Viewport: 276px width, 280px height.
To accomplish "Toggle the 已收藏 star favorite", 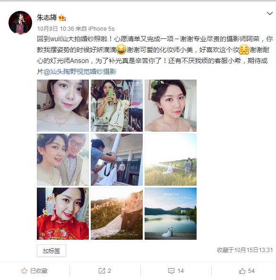I will coord(34,271).
